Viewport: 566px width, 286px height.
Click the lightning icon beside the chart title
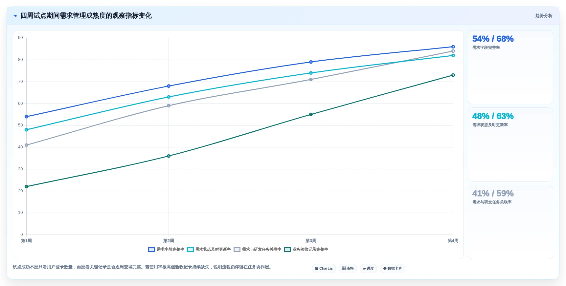click(x=15, y=16)
